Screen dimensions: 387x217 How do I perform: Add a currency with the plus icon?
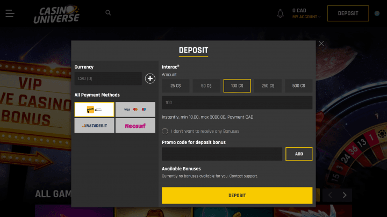pyautogui.click(x=150, y=78)
